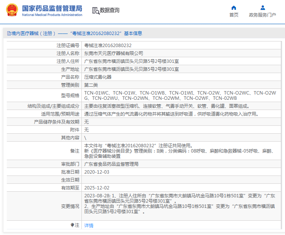
Task: Open the 详情 details link
Action: tap(89, 225)
